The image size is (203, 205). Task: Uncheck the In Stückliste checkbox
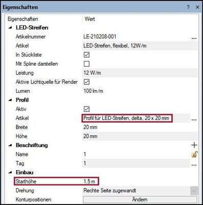pyautogui.click(x=86, y=55)
